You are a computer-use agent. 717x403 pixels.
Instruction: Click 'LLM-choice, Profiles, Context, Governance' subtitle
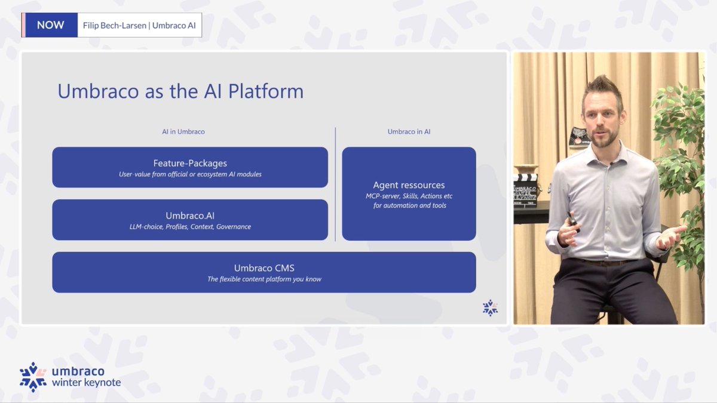point(190,227)
